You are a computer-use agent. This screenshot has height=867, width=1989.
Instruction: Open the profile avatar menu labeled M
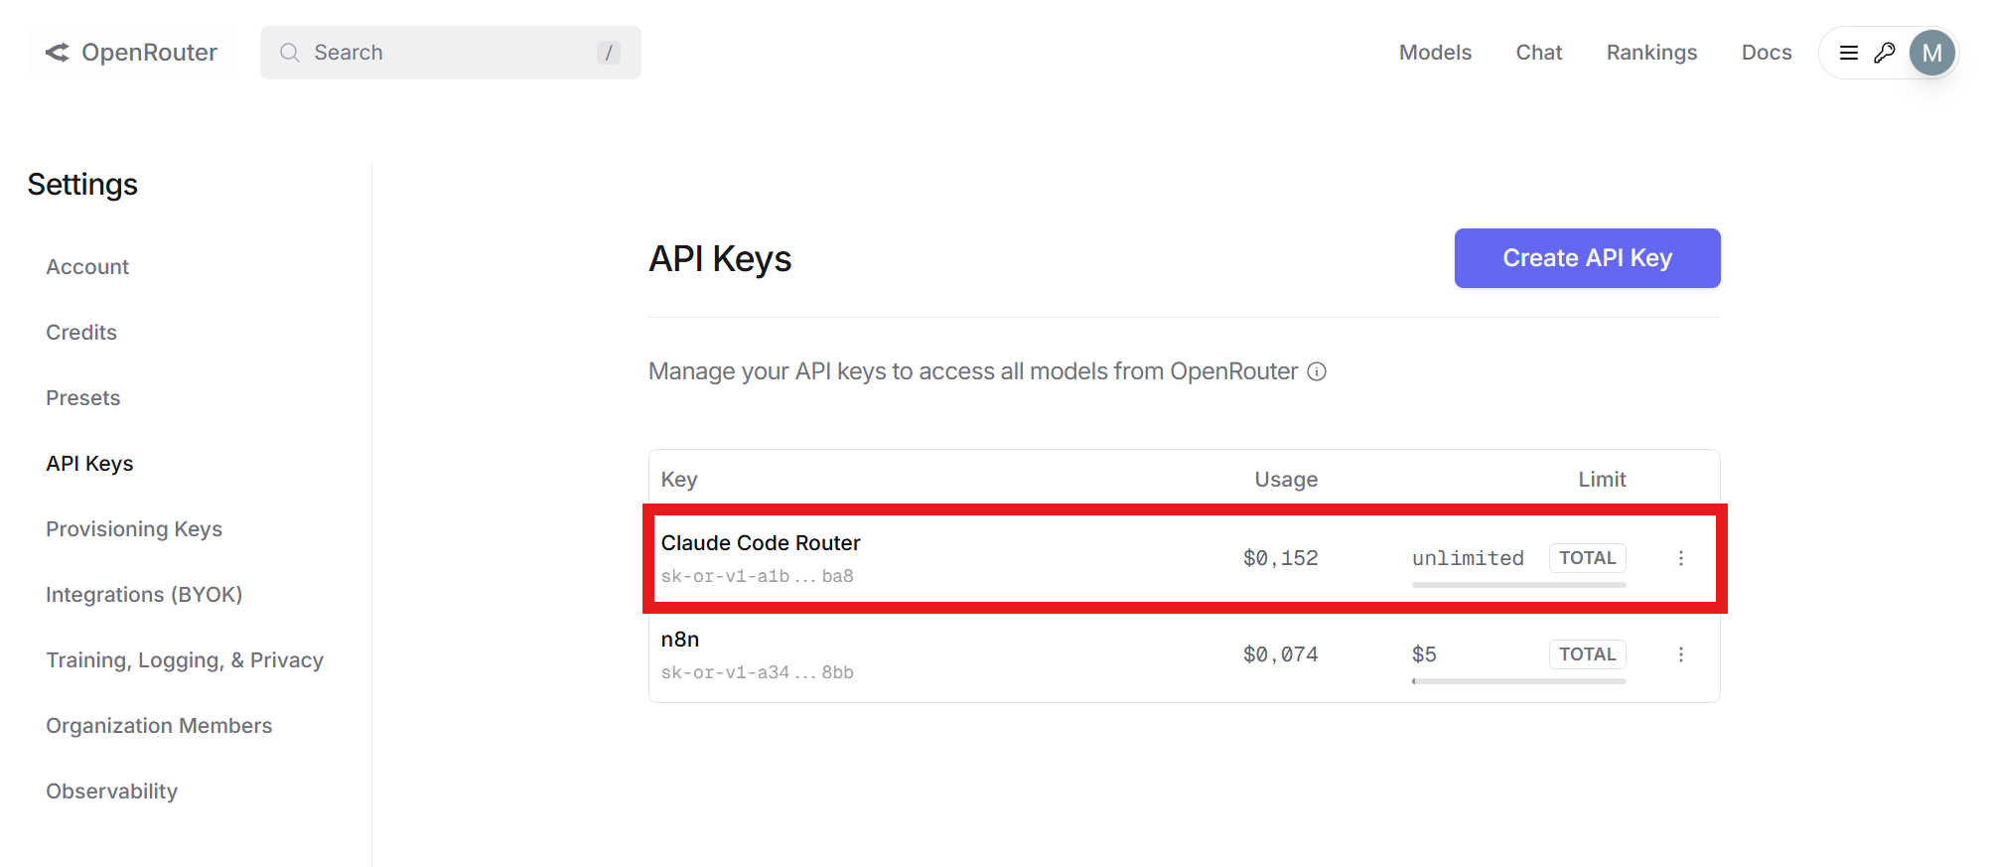pos(1931,53)
